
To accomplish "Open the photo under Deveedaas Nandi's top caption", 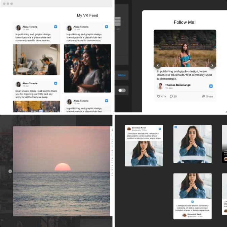I will pos(144,153).
